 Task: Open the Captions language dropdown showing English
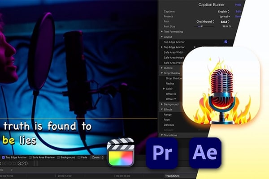click(224, 12)
